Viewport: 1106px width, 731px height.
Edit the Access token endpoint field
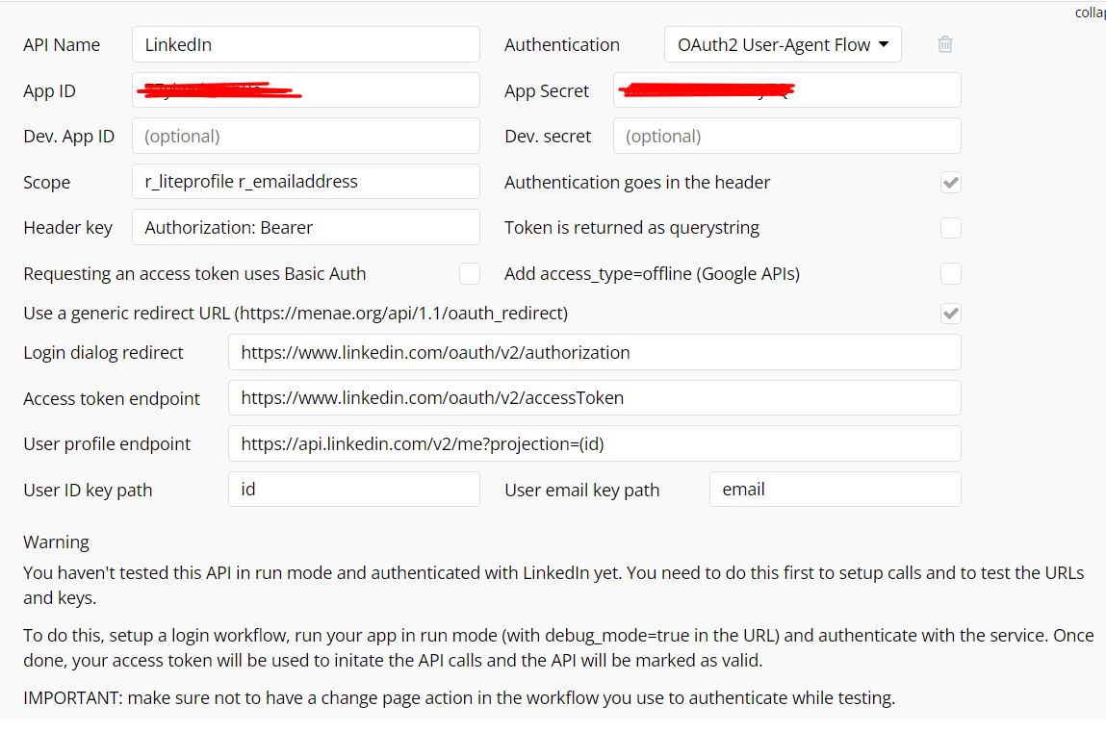pyautogui.click(x=594, y=397)
